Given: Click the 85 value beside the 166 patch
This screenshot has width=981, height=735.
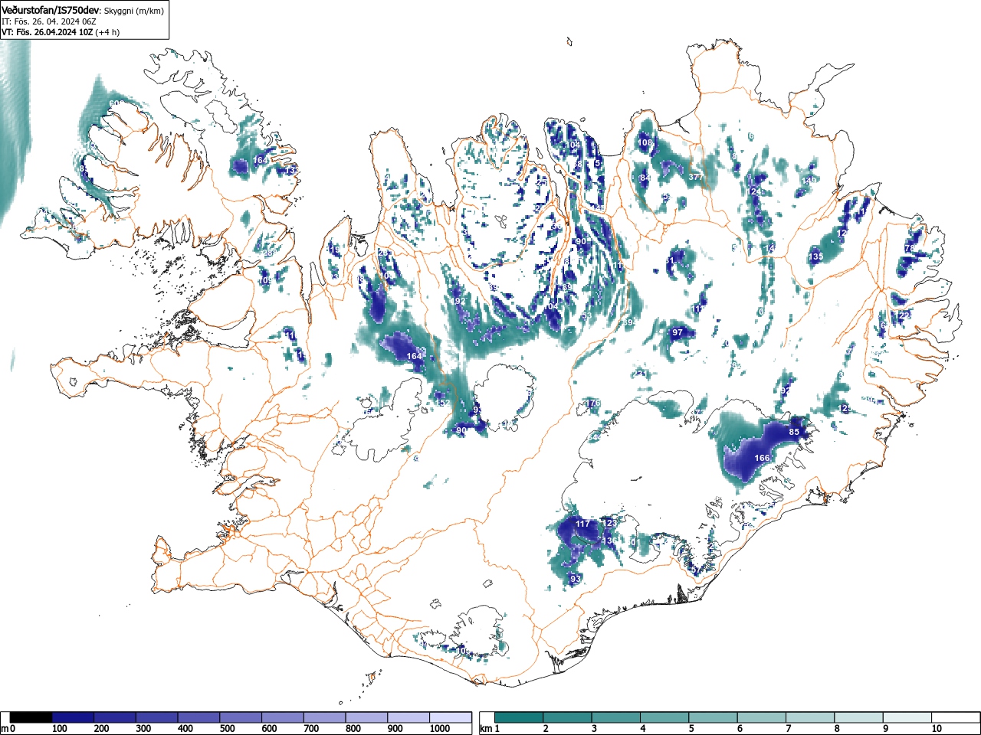Looking at the screenshot, I should click(x=795, y=432).
